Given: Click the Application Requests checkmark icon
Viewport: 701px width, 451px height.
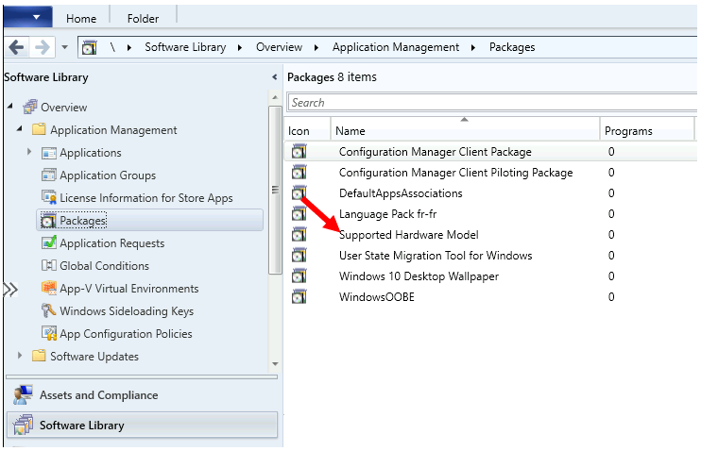Looking at the screenshot, I should coord(49,242).
